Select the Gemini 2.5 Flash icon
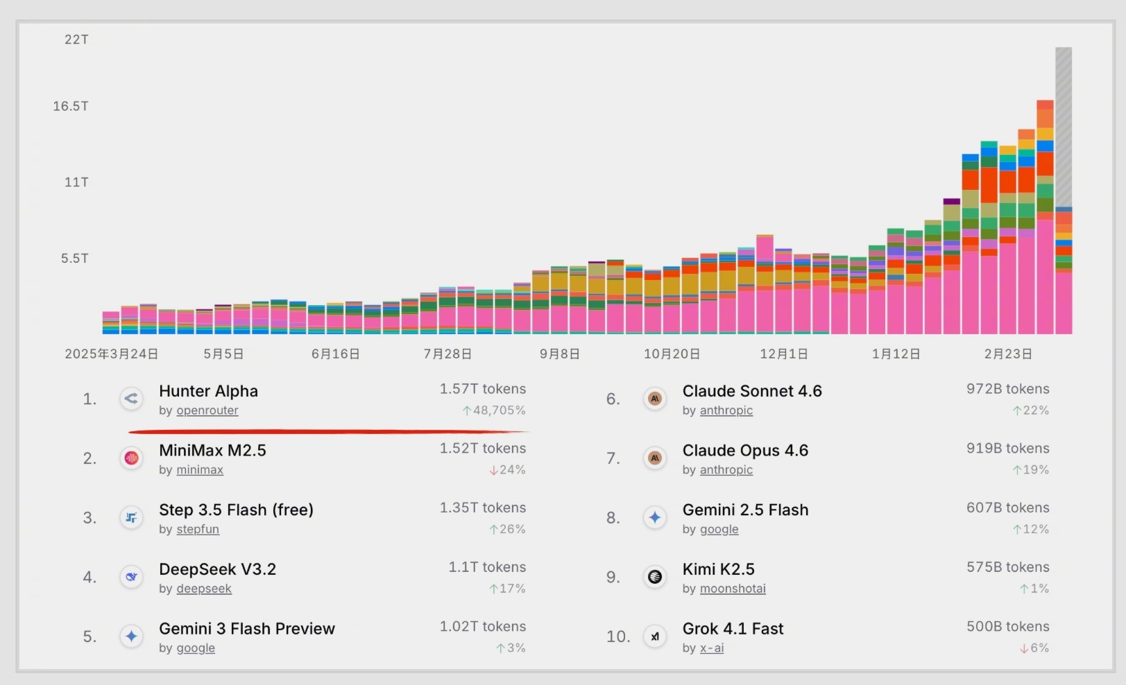The height and width of the screenshot is (685, 1126). tap(655, 518)
